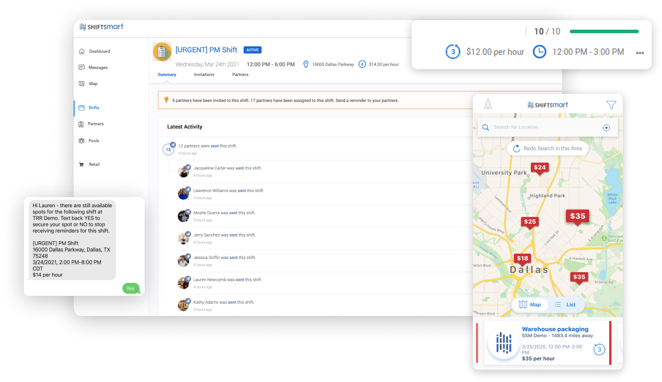Switch back to Map view
This screenshot has height=382, width=662.
(x=530, y=304)
